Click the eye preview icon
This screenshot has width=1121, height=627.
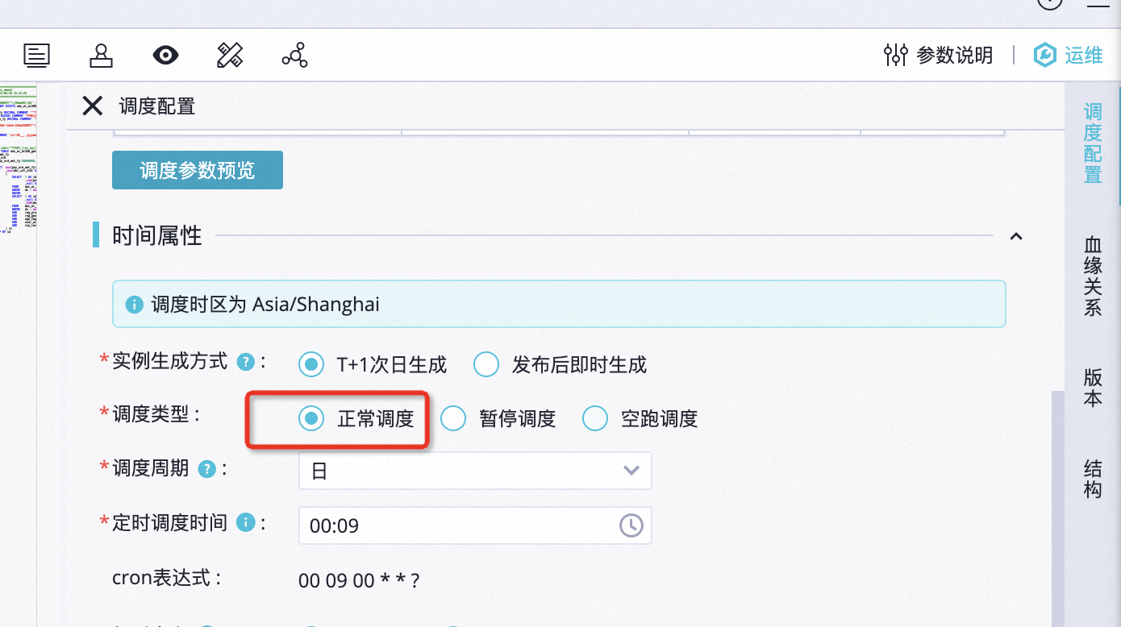click(165, 56)
